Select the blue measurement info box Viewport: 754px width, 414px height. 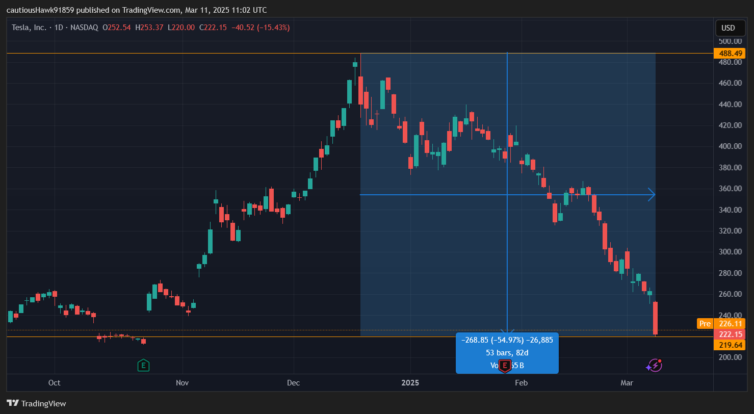(506, 352)
